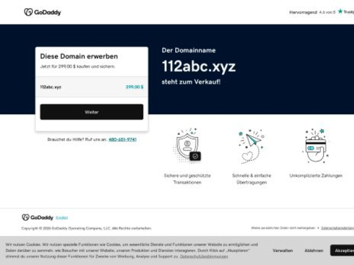Click Verwalten in the cookie banner

click(x=283, y=250)
